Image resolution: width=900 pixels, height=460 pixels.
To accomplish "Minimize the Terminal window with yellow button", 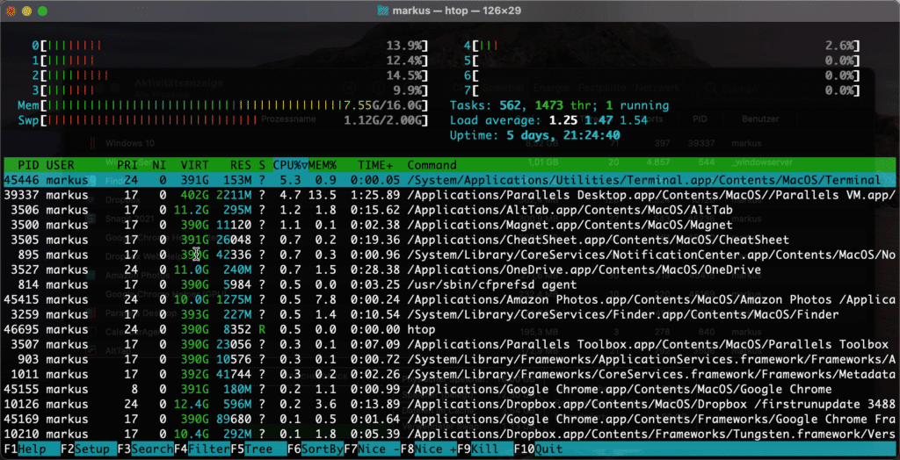I will click(26, 11).
